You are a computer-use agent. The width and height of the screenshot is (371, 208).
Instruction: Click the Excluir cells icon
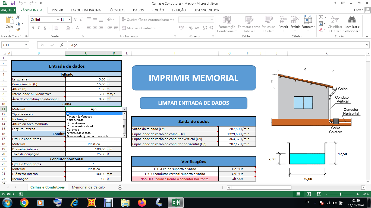(295, 20)
